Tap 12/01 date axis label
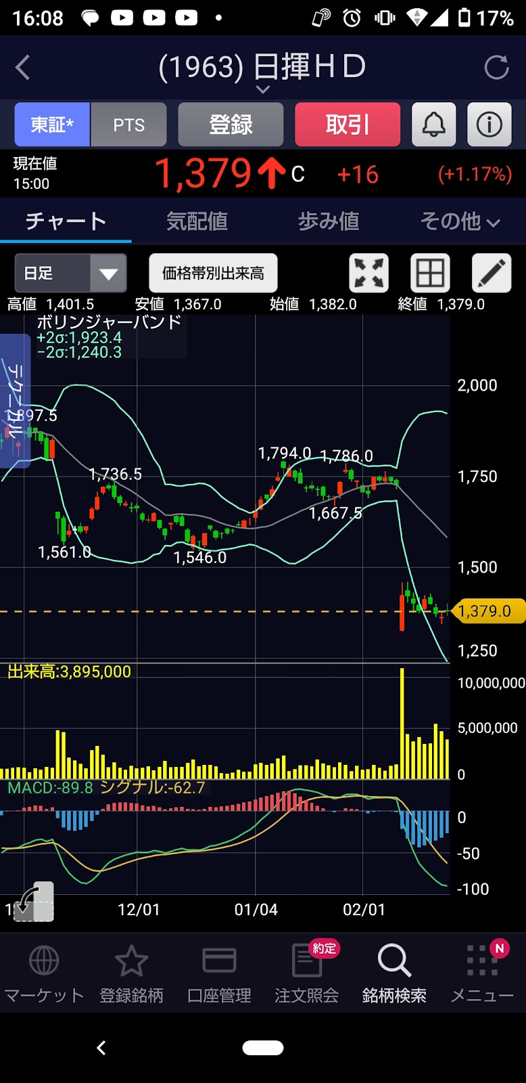Viewport: 526px width, 1083px height. (139, 909)
